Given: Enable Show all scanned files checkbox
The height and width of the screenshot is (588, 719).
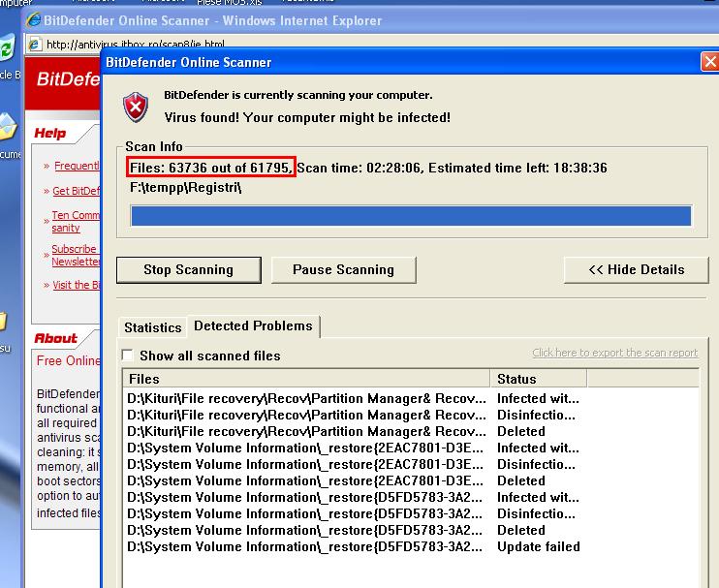Looking at the screenshot, I should click(x=128, y=356).
